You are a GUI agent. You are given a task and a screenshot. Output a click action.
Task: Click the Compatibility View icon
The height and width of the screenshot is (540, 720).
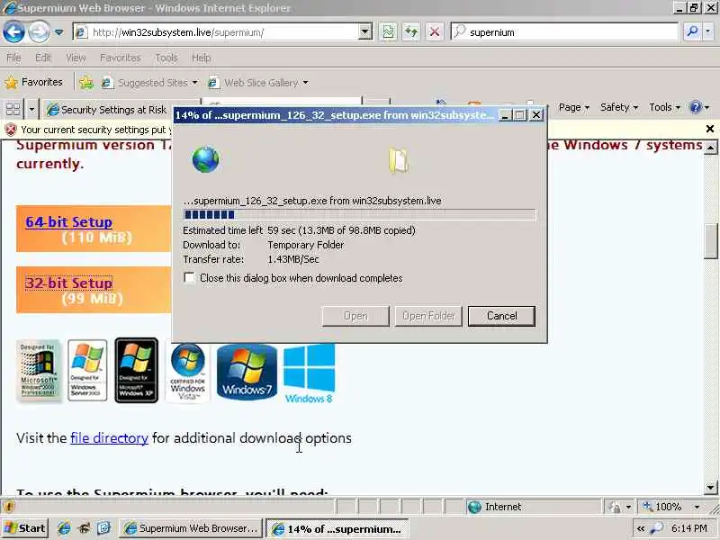pos(389,32)
